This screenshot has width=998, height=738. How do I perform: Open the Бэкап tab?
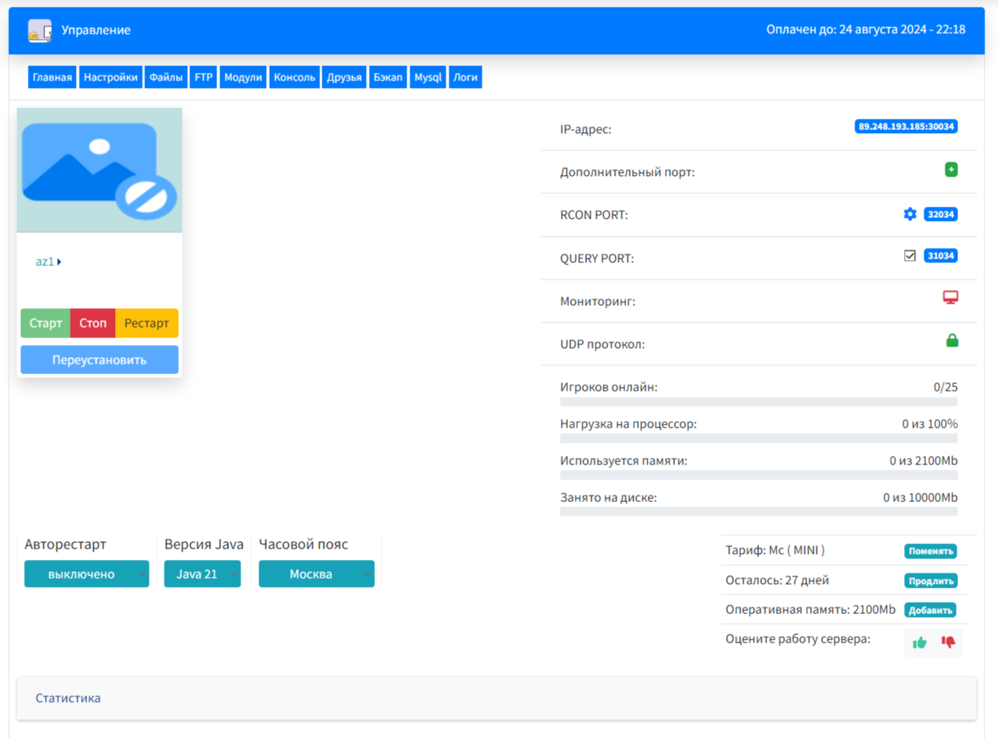tap(388, 77)
